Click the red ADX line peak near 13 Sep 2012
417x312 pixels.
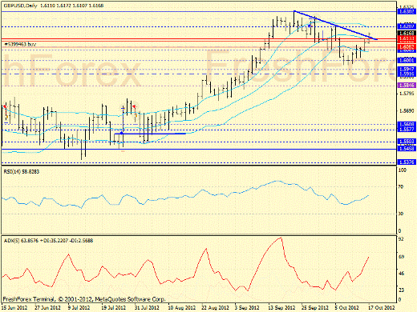point(281,238)
